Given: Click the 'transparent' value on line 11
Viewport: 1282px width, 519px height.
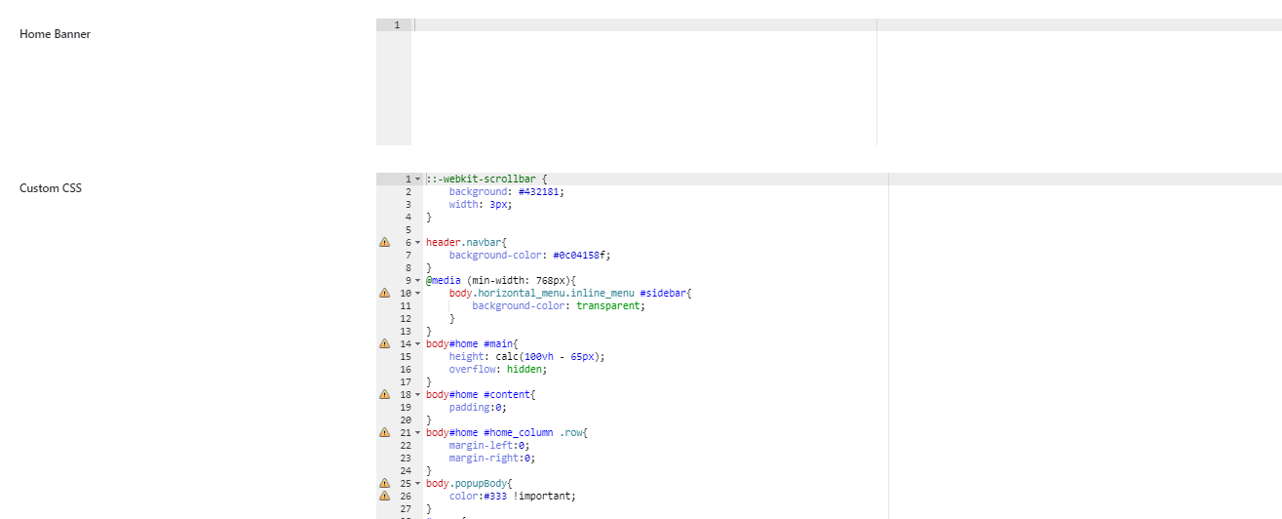Looking at the screenshot, I should click(x=608, y=305).
